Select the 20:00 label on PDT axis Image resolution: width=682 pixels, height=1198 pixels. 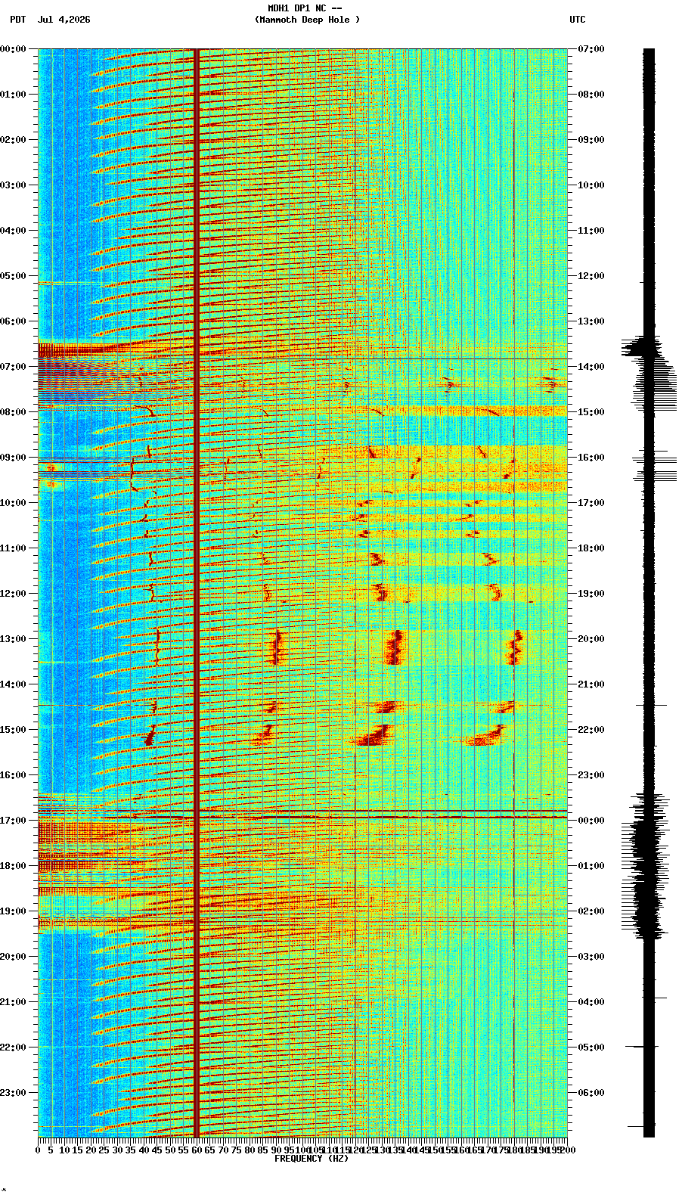(13, 957)
